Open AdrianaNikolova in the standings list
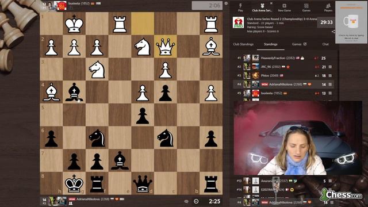 click(283, 85)
